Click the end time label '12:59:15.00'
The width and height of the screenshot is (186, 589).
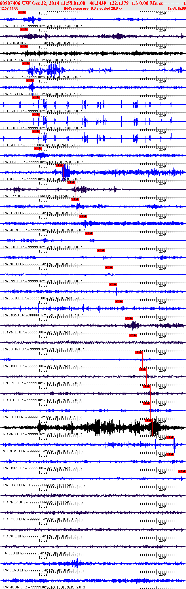[x=177, y=9]
